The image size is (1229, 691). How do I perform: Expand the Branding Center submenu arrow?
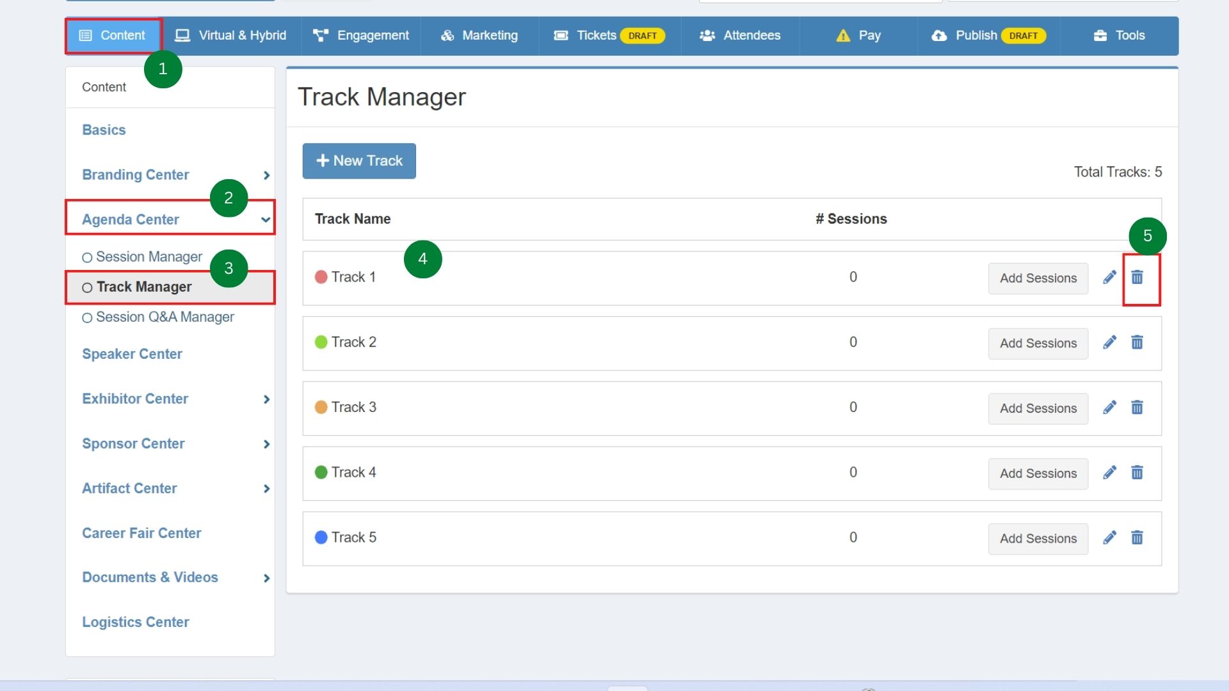266,175
